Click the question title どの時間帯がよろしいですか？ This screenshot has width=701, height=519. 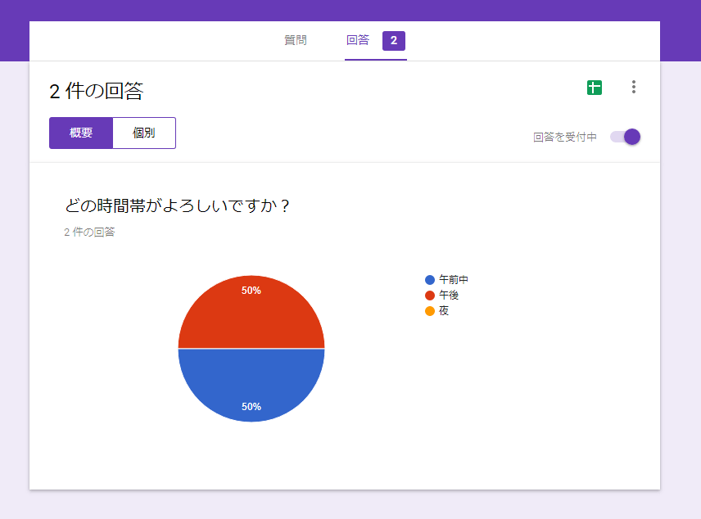pos(178,205)
